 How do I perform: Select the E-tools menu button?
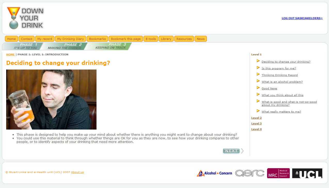pos(151,39)
